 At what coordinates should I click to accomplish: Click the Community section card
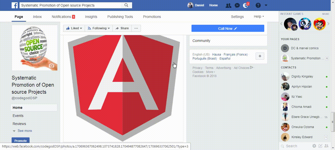pyautogui.click(x=228, y=41)
